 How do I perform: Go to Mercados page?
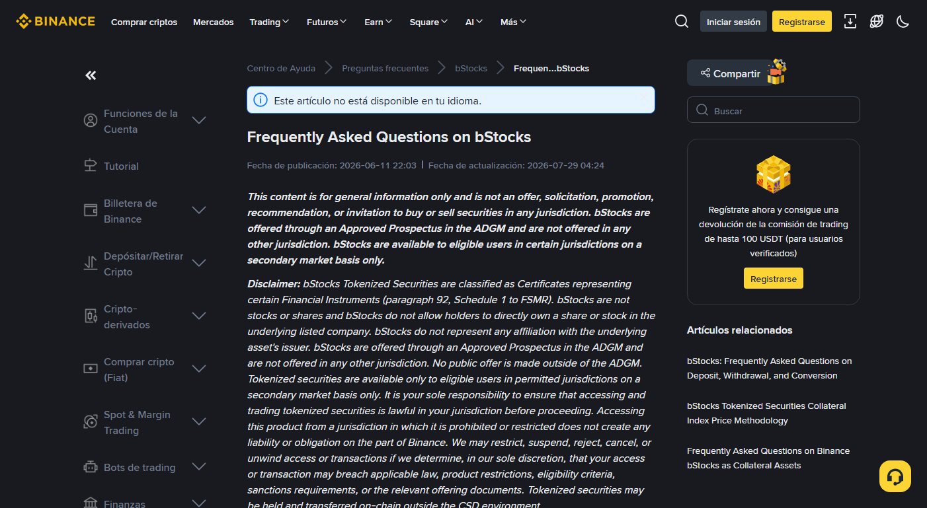coord(213,22)
